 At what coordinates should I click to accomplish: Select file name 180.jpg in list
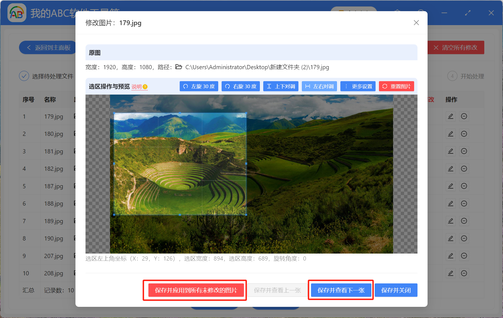[54, 134]
